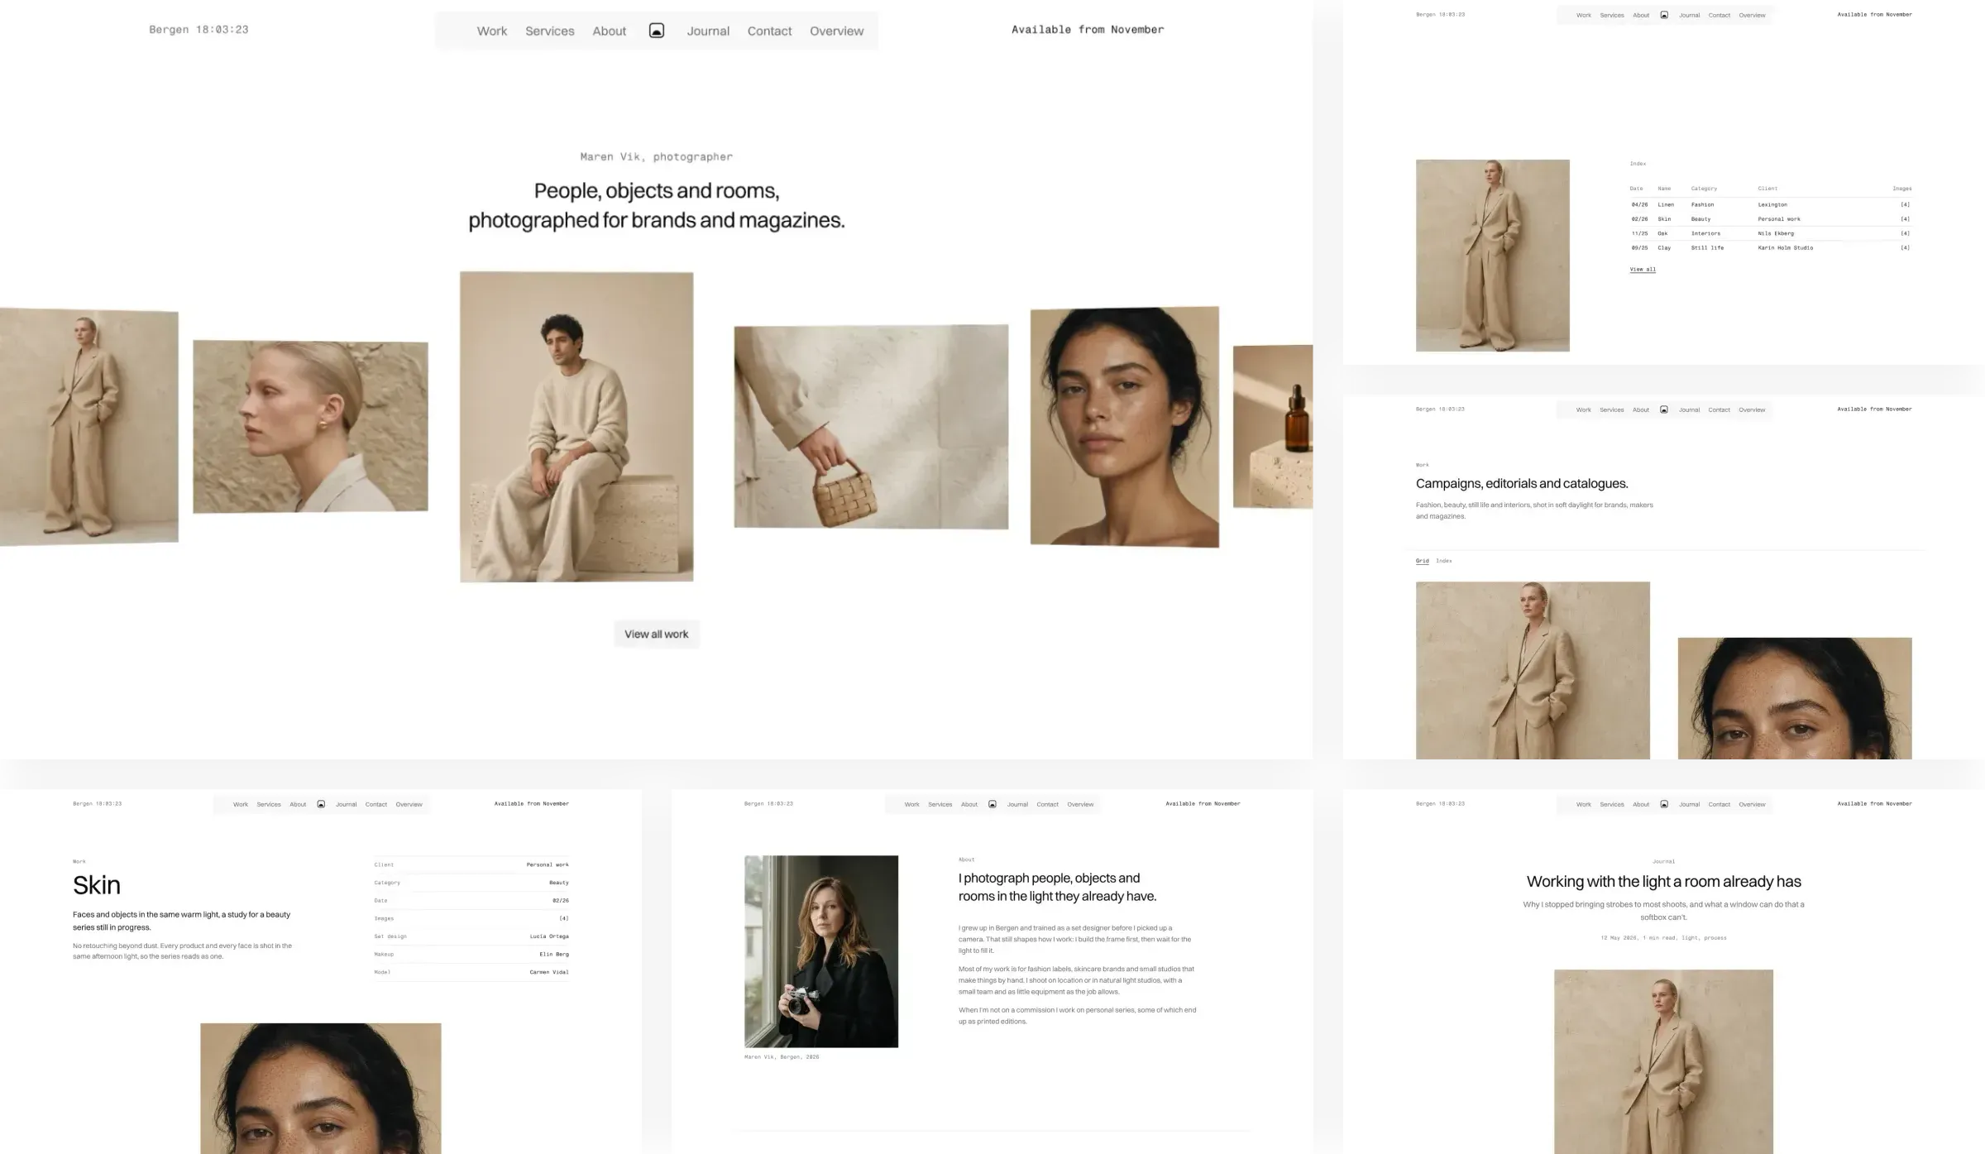1985x1154 pixels.
Task: Select the Linen row in the Index table
Action: [1770, 204]
